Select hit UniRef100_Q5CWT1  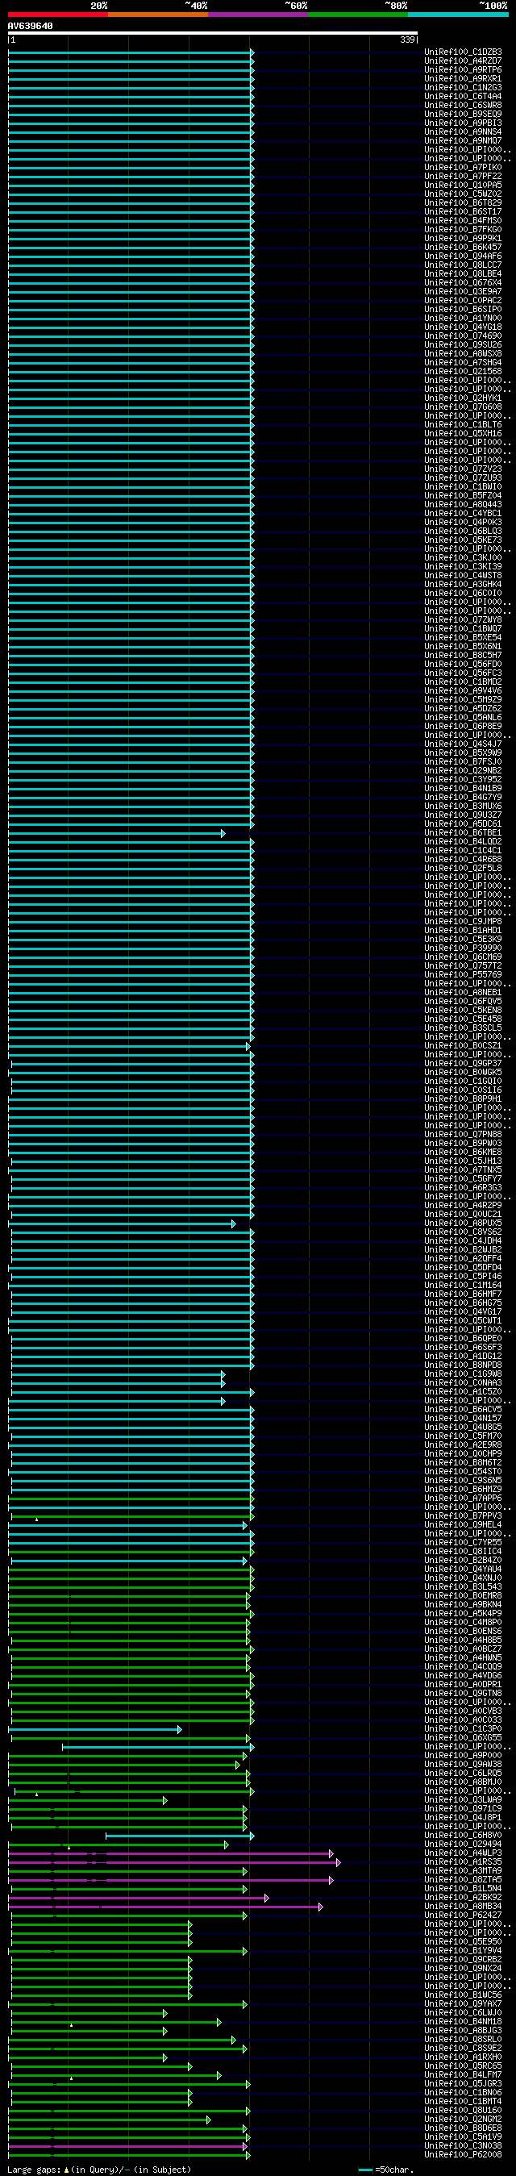(463, 1320)
